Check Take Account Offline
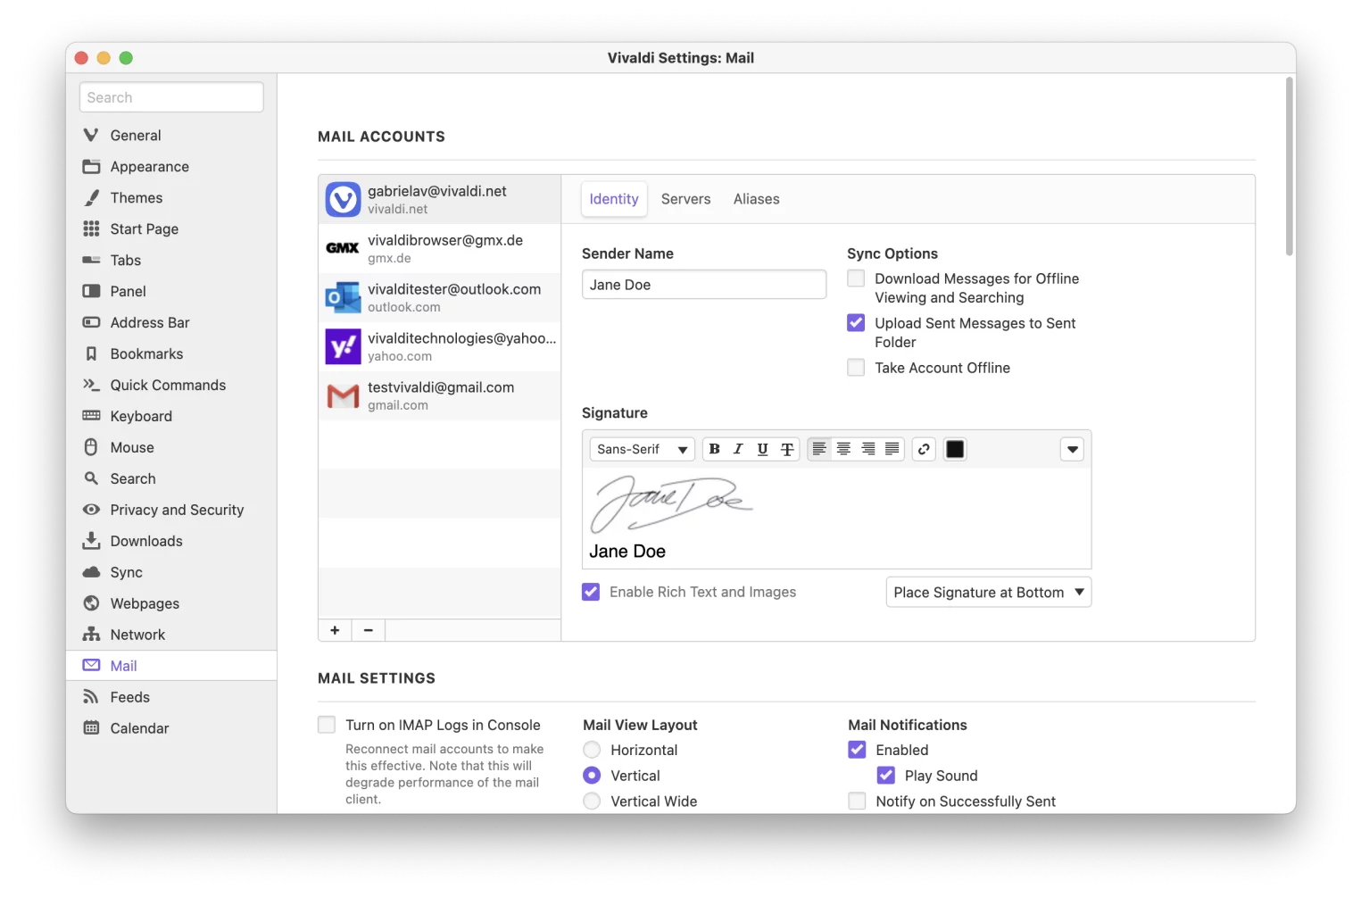Image resolution: width=1361 pixels, height=897 pixels. tap(856, 368)
